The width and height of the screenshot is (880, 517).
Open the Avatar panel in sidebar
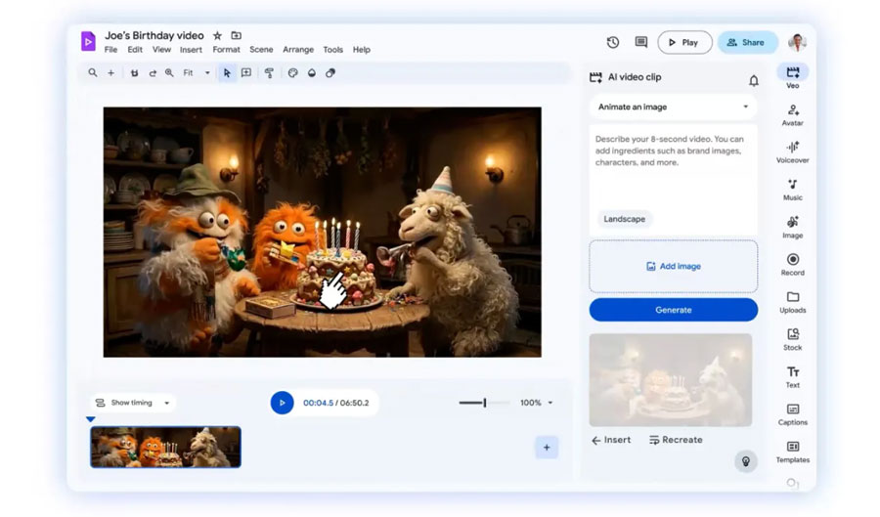point(792,114)
